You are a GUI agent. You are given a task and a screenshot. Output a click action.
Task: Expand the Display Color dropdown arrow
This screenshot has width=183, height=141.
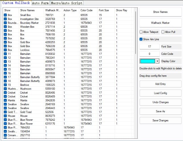point(157,61)
